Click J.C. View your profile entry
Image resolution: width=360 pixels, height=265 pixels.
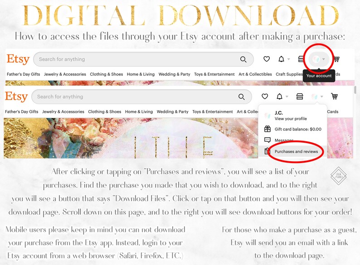[x=292, y=116]
